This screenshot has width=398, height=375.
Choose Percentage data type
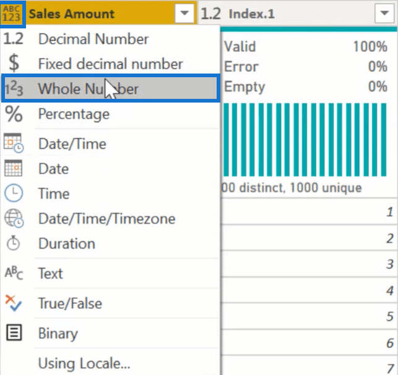click(x=110, y=114)
